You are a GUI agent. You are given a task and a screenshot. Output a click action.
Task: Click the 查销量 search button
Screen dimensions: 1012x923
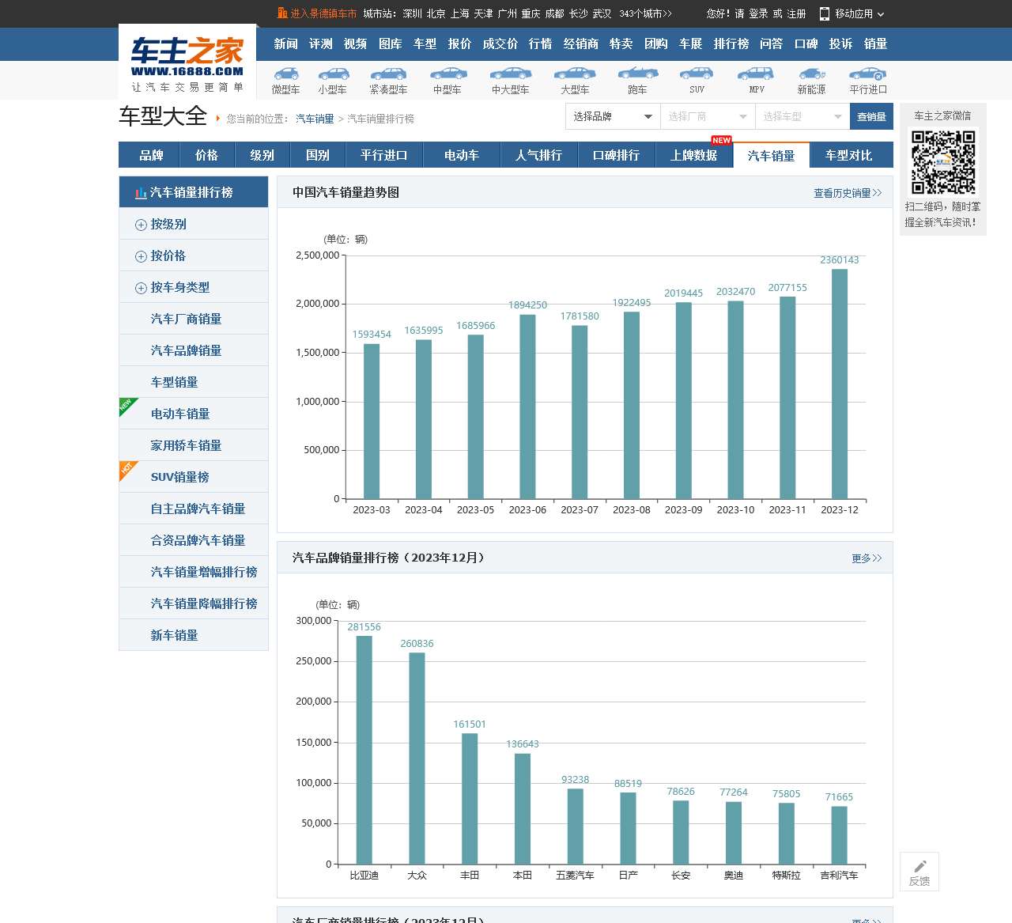871,116
